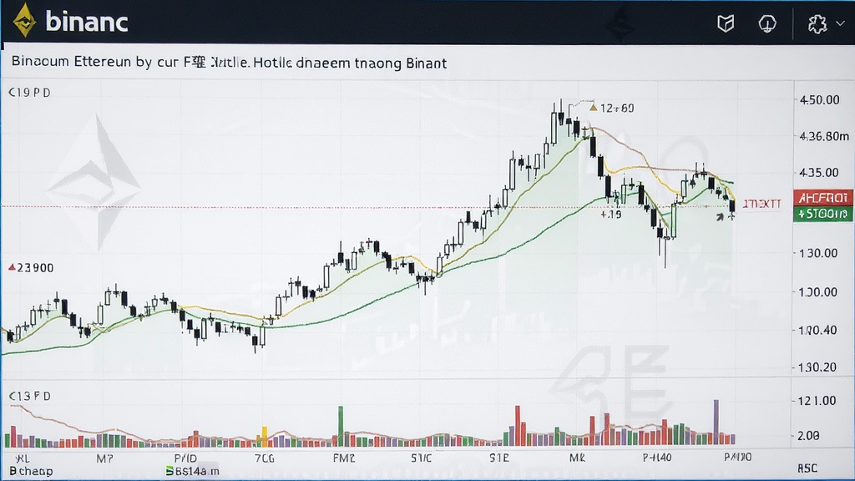This screenshot has height=481, width=855.
Task: Click the "P/ID" time axis label
Action: tap(185, 458)
